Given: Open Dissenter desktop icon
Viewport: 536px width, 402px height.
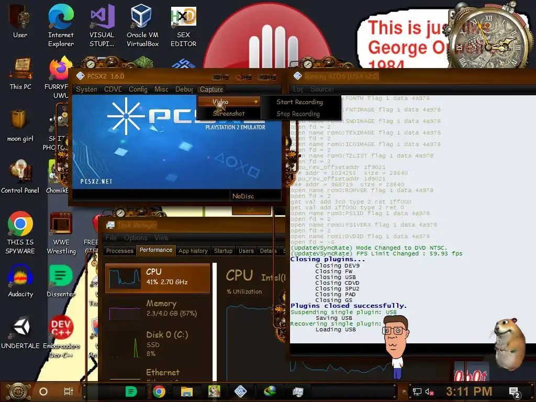Looking at the screenshot, I should click(x=61, y=281).
